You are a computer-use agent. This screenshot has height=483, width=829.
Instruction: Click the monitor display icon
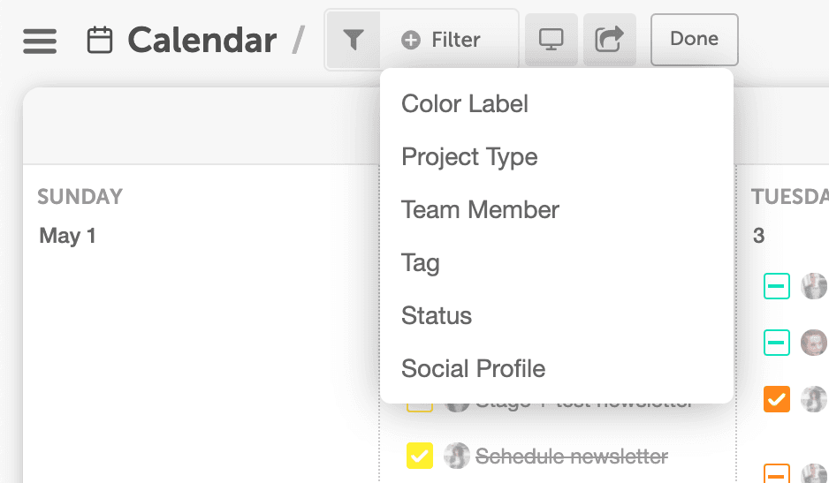551,40
